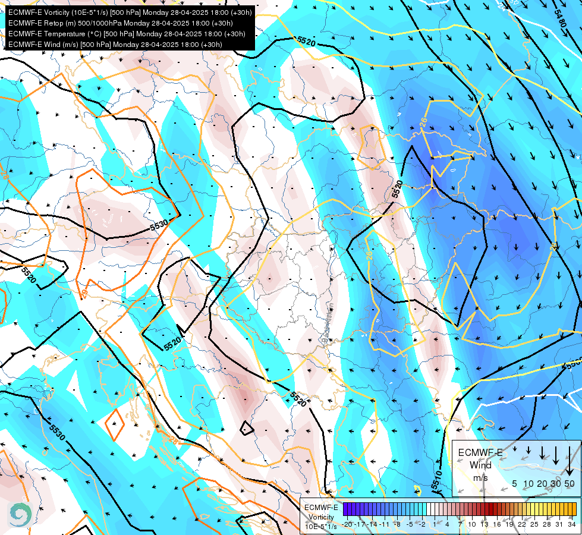Click the white swatch on vorticity color bar
582x535 pixels.
pos(430,509)
